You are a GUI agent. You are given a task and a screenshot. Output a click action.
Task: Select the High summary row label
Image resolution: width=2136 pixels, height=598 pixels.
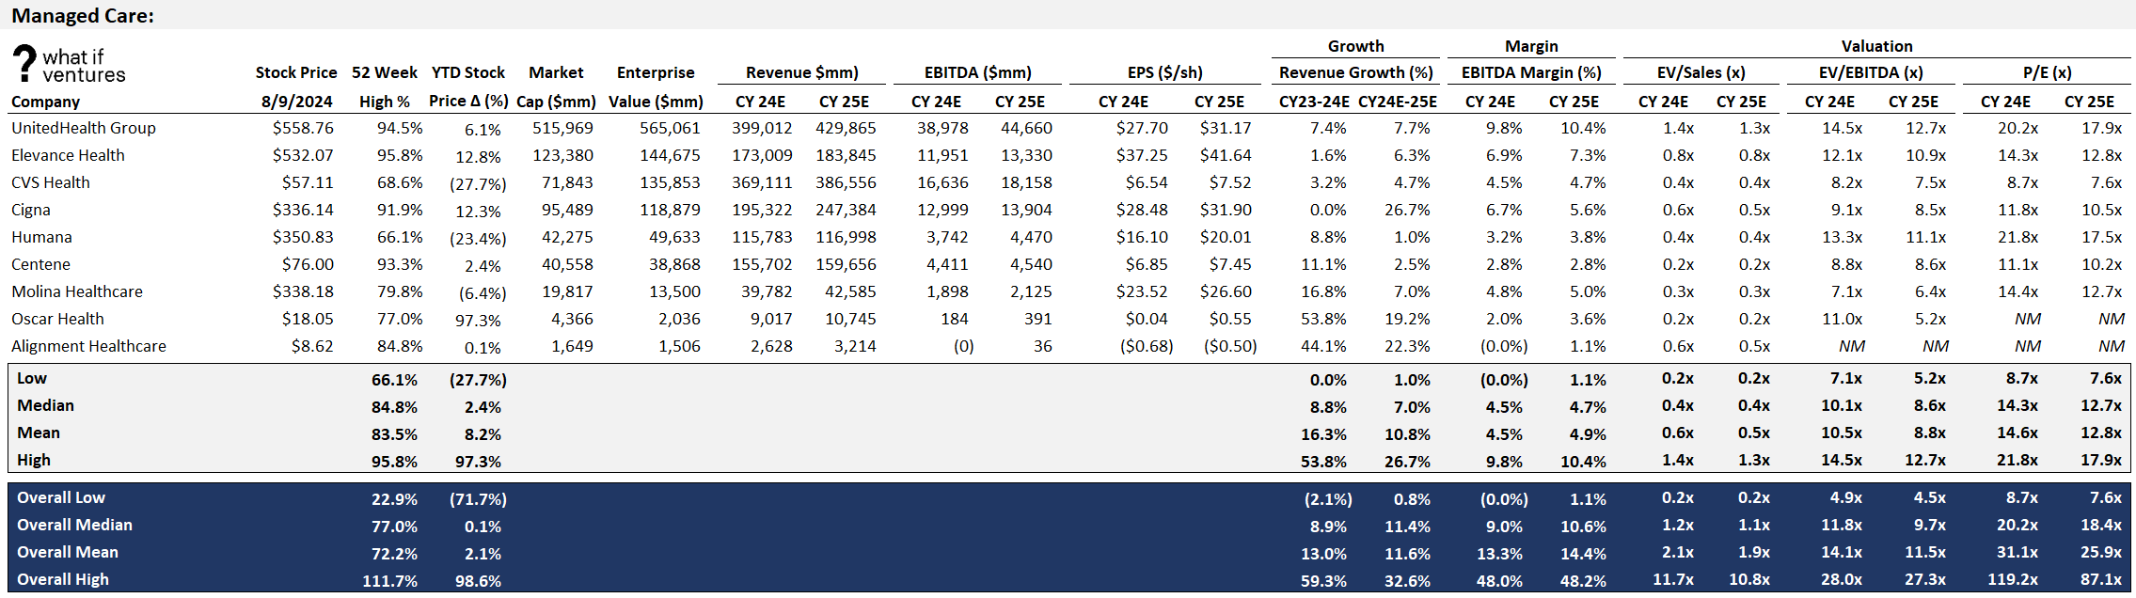[34, 460]
